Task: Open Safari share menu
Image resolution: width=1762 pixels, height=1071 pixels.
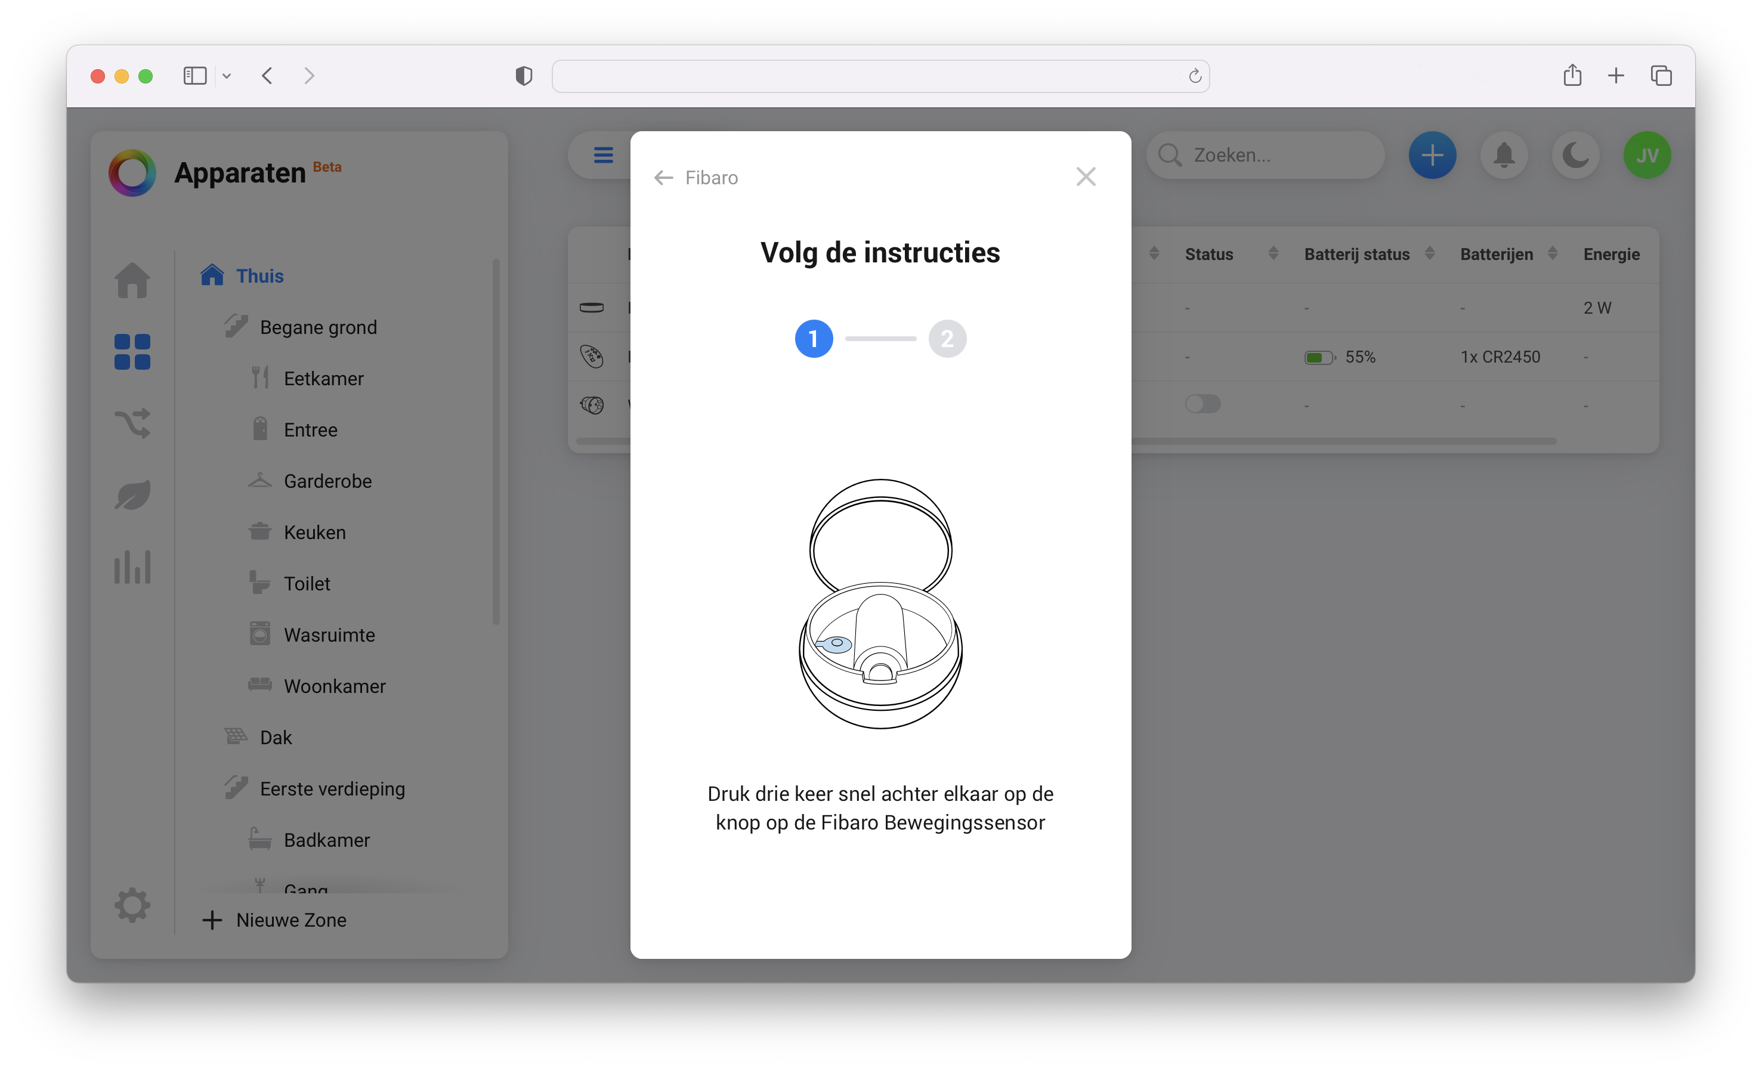Action: (x=1572, y=75)
